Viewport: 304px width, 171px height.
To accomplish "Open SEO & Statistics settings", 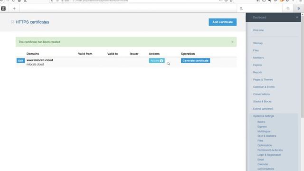I will (x=266, y=136).
